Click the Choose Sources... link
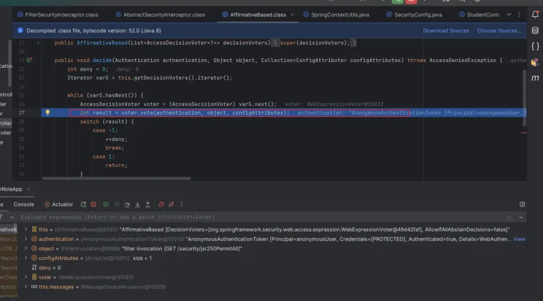543x301 pixels. [x=498, y=31]
